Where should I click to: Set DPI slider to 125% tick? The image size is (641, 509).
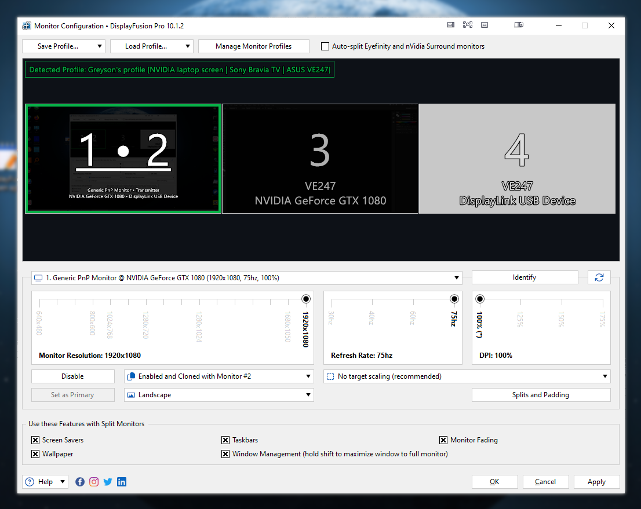click(520, 302)
